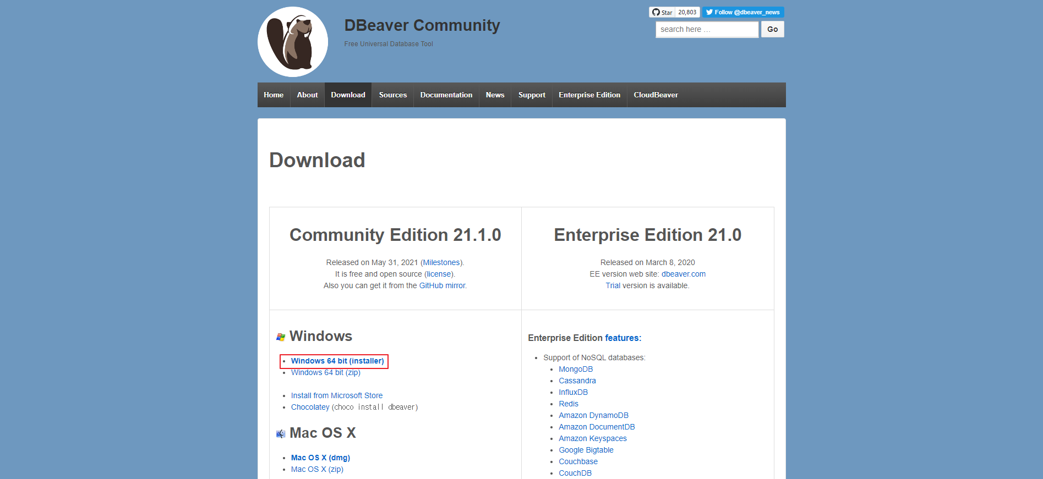
Task: Click the Free Universal Database Tool tagline
Action: [389, 44]
